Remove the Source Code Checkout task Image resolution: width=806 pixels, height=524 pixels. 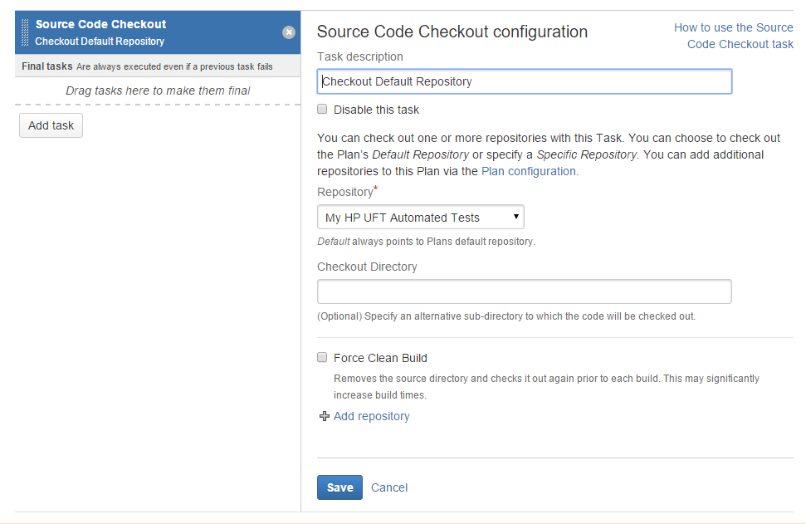[x=288, y=32]
